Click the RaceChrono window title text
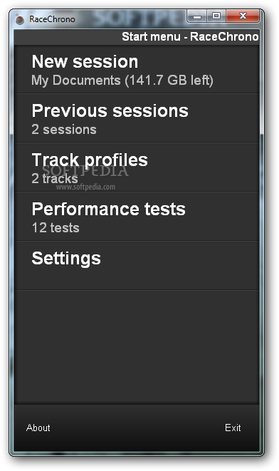 click(52, 19)
